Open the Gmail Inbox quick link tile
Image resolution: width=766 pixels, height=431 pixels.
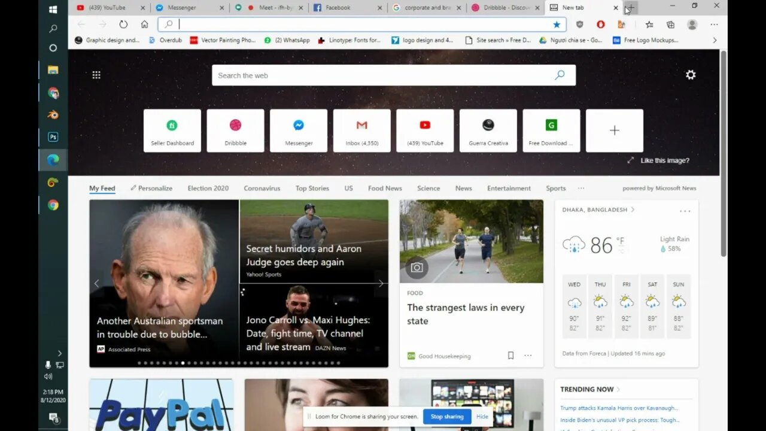click(x=362, y=130)
